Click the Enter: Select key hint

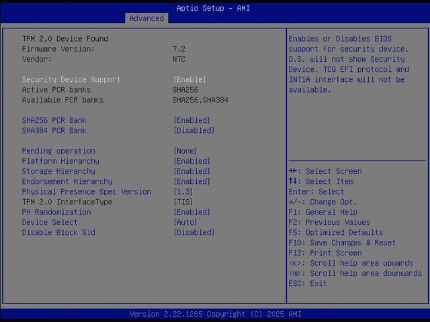click(316, 192)
